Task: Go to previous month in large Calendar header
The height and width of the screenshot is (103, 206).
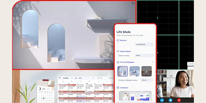Action: (71, 78)
